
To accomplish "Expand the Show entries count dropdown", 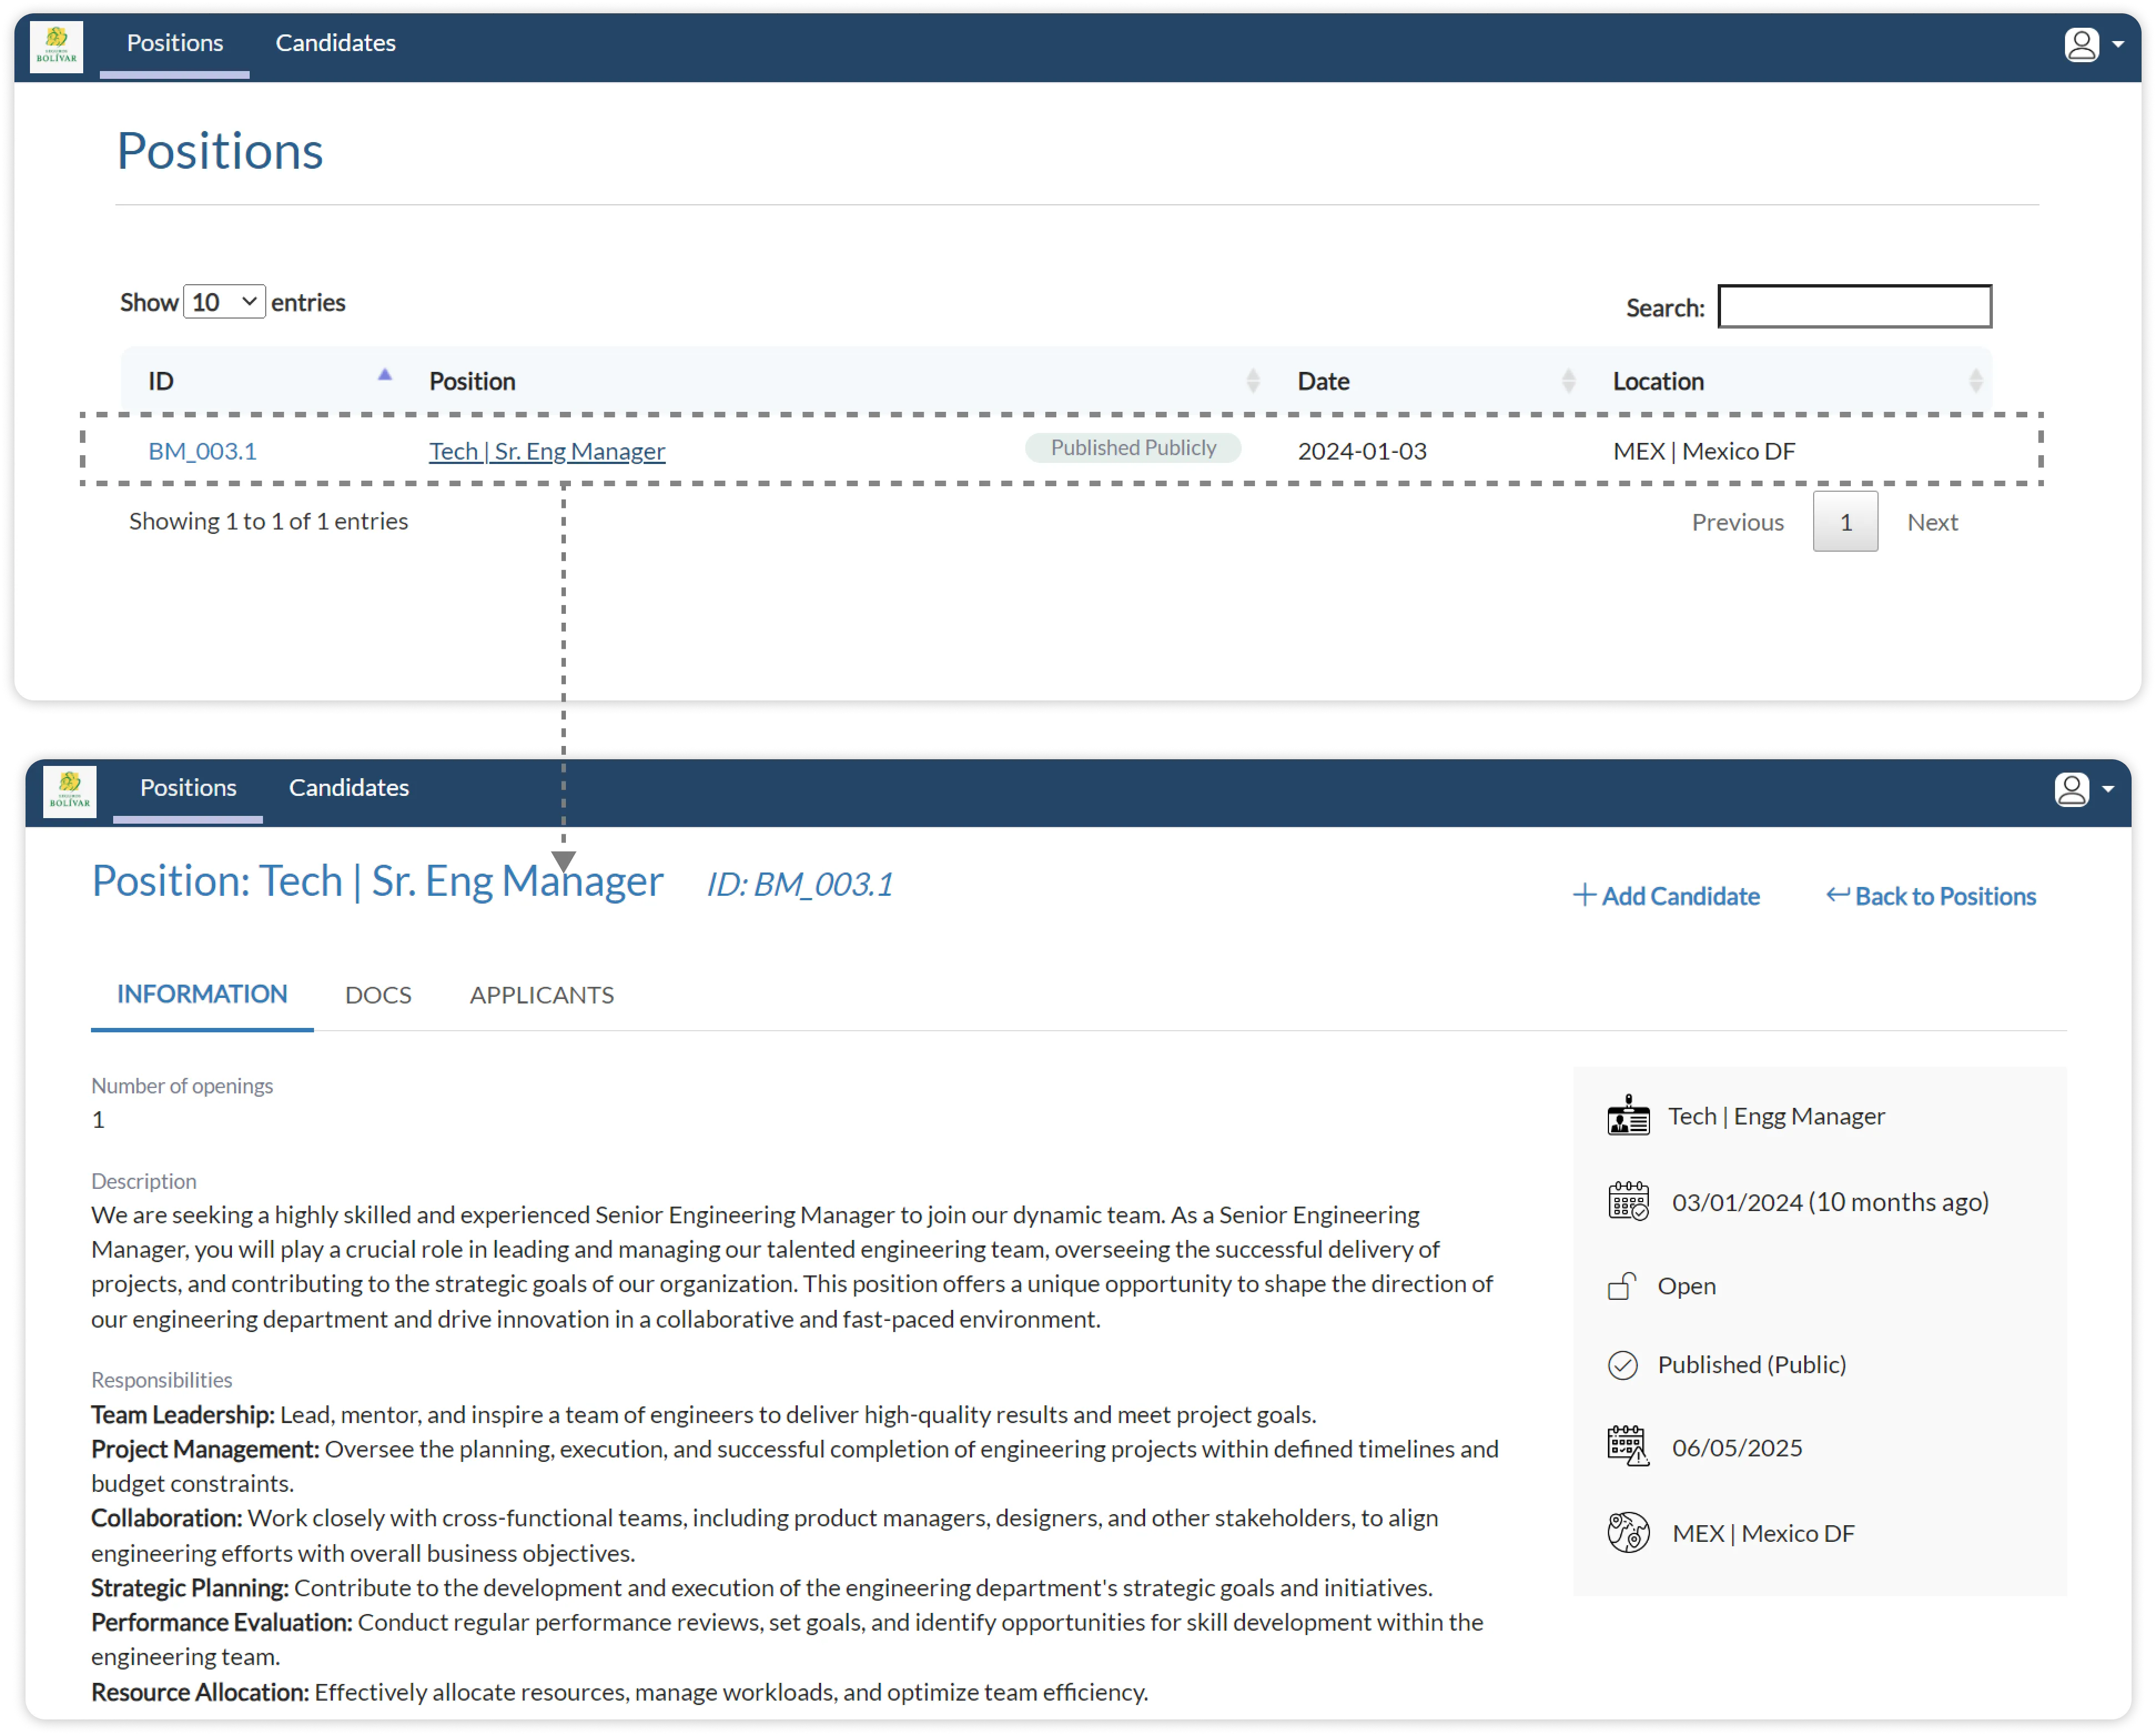I will click(224, 302).
